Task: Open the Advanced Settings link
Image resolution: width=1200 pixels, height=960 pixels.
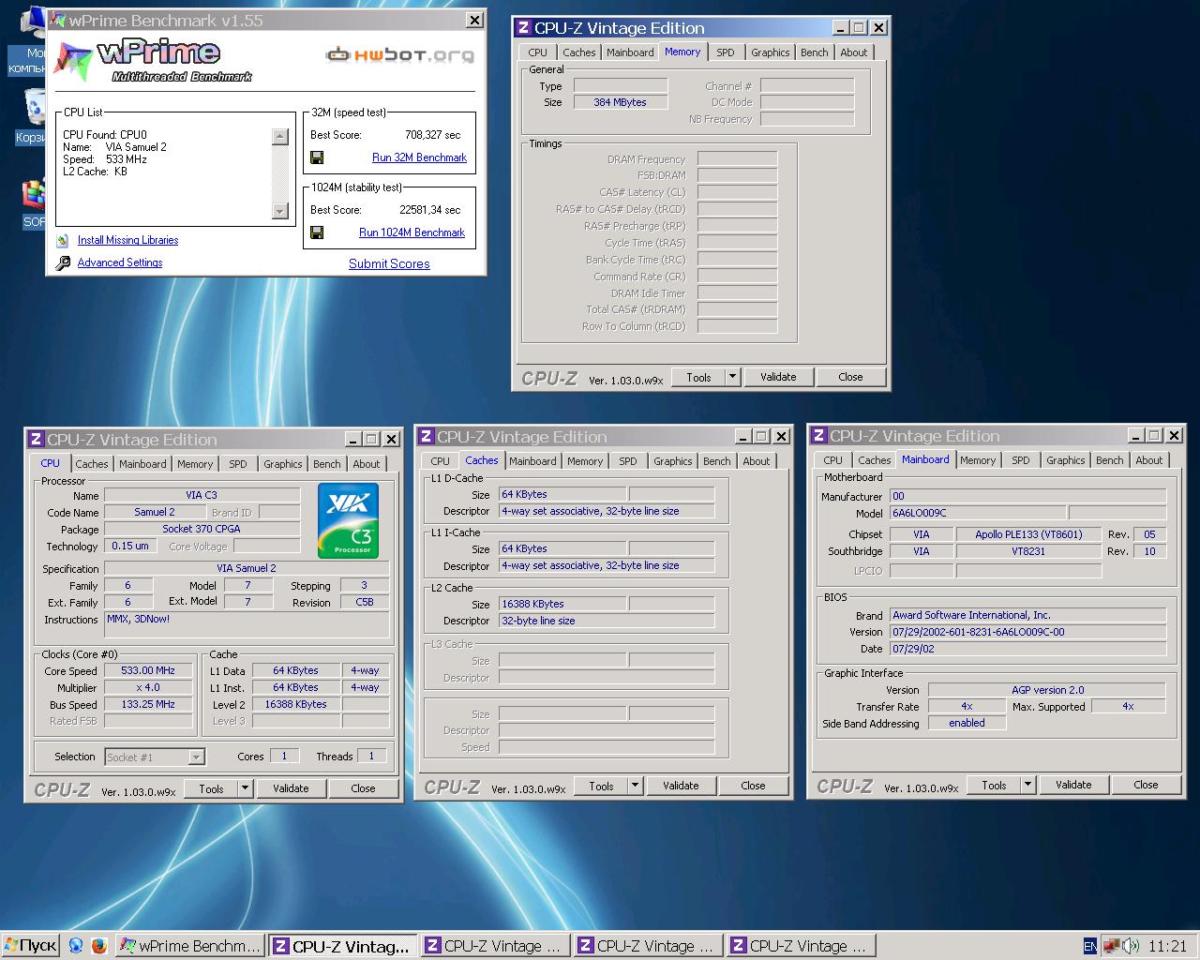Action: [x=120, y=262]
